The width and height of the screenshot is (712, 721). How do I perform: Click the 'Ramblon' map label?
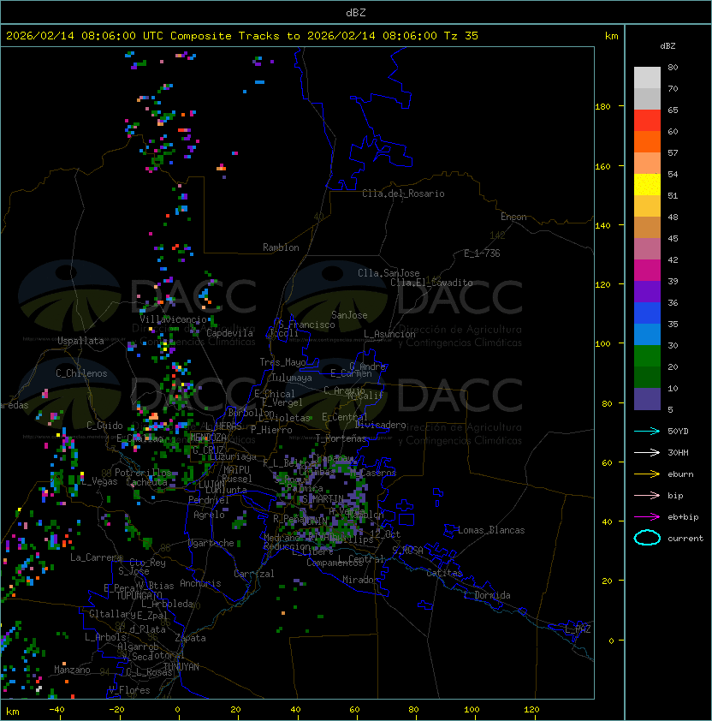281,247
